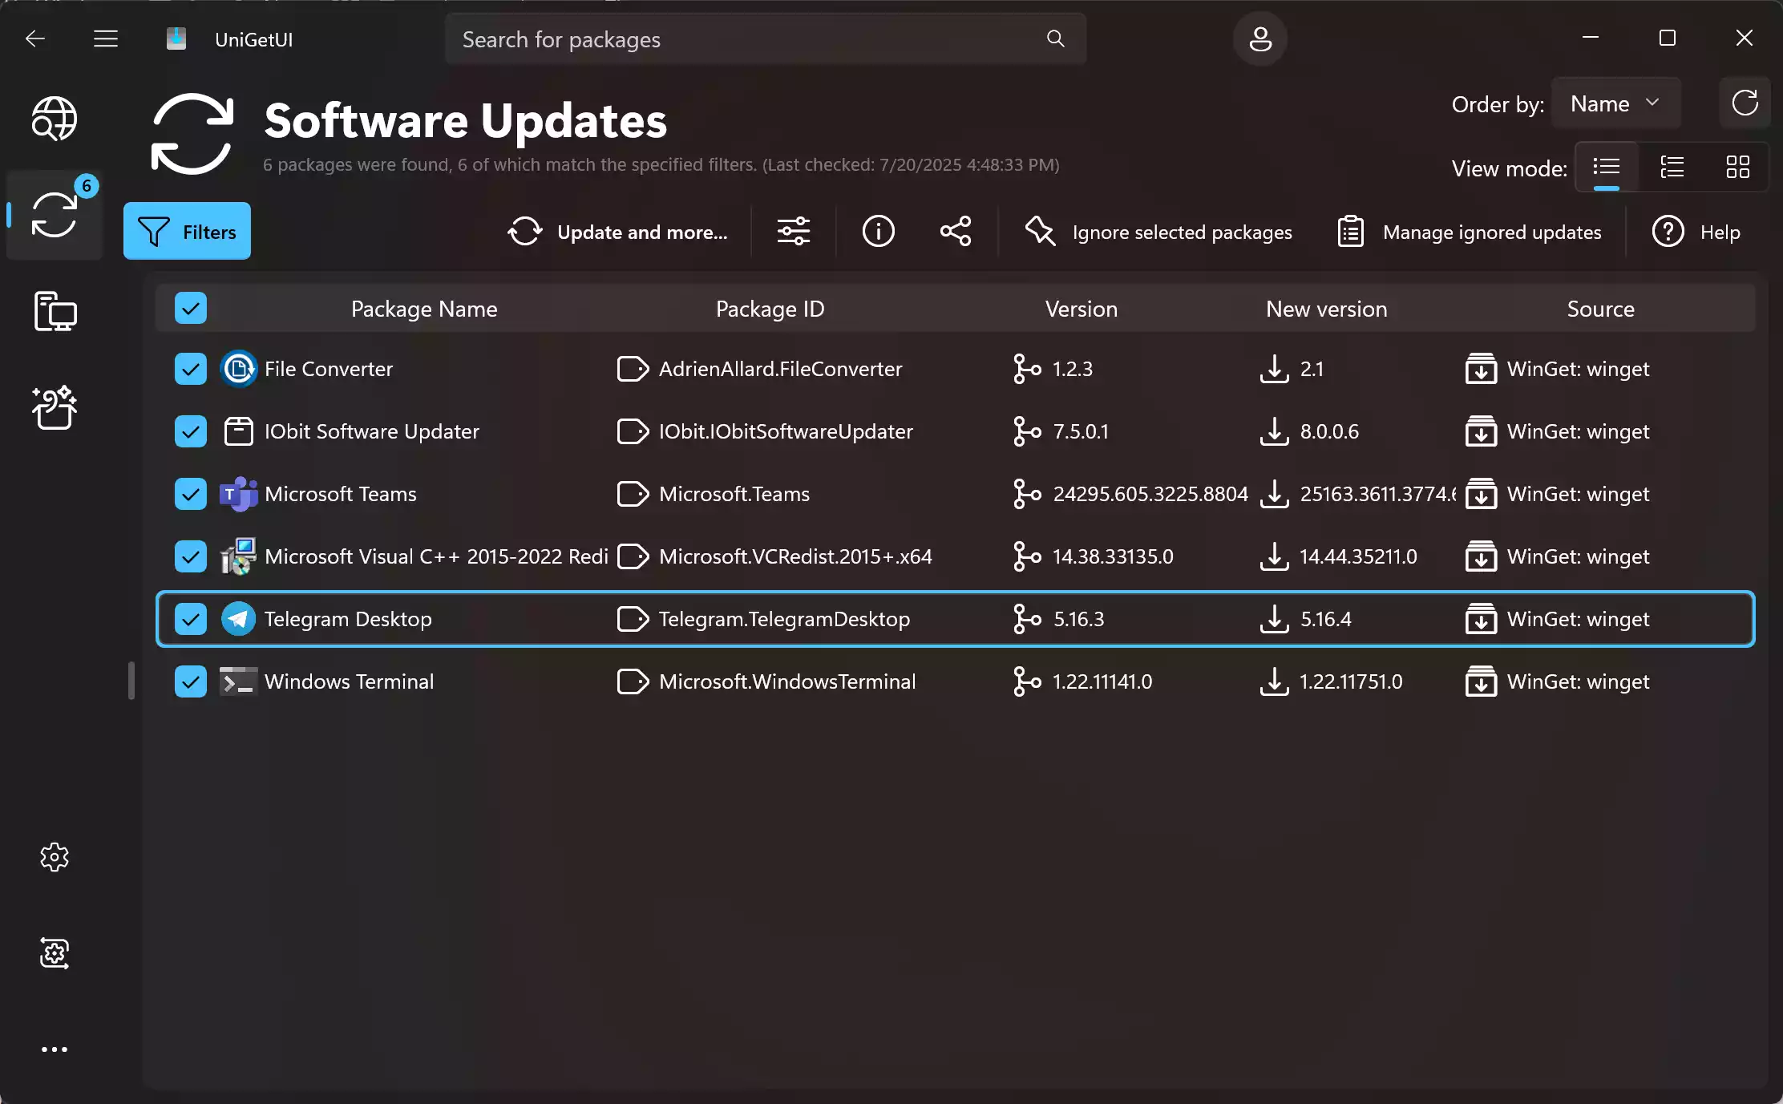Switch to grid view mode

tap(1737, 167)
